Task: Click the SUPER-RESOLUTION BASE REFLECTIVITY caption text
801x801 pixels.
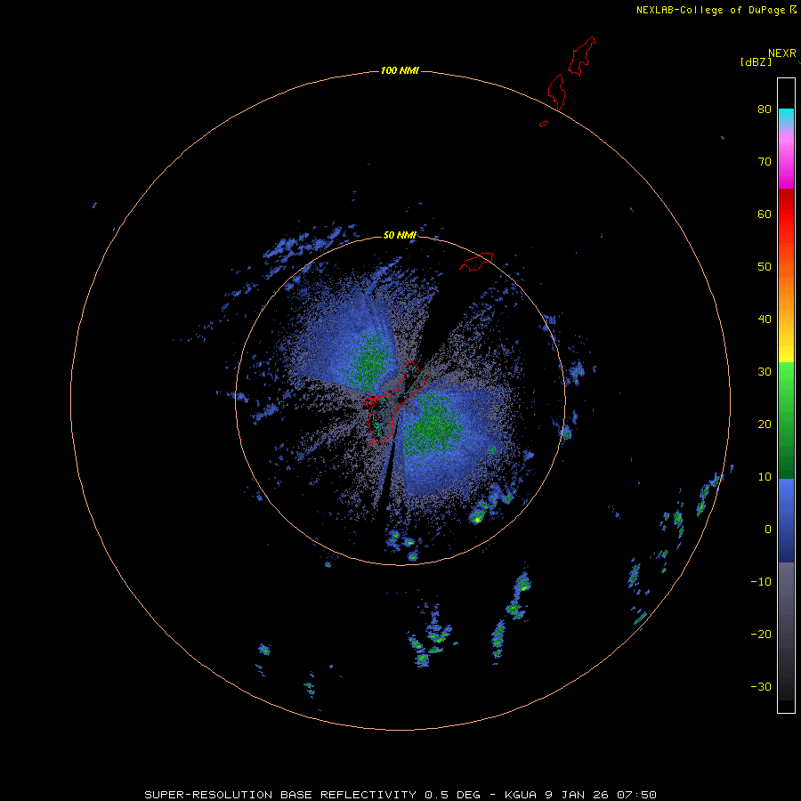Action: 280,795
